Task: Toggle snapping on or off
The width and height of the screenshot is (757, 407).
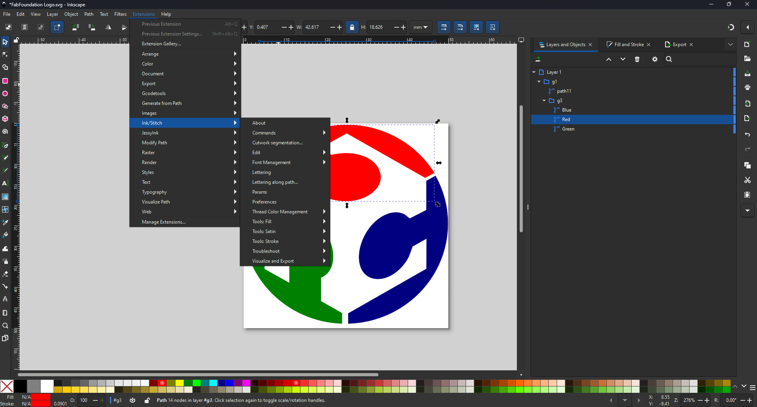Action: point(731,27)
